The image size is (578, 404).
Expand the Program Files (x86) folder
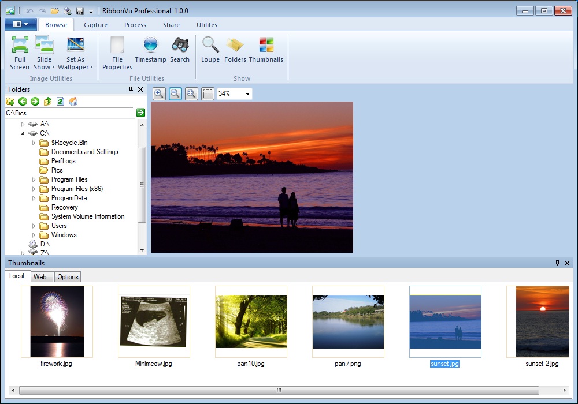(x=34, y=189)
